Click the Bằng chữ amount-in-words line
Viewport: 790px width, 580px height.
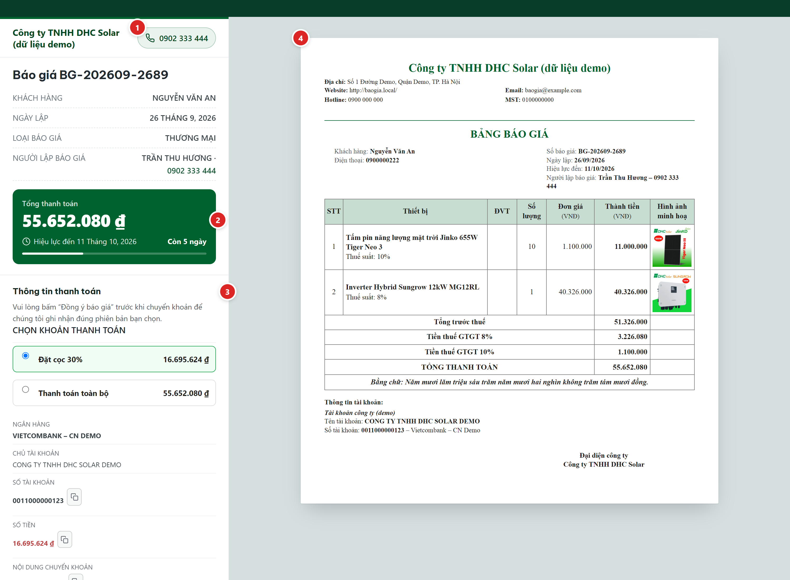pos(509,382)
